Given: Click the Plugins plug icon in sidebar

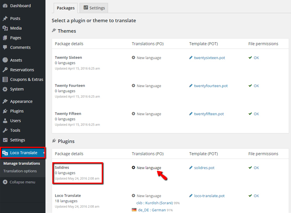Looking at the screenshot, I should pos(5,111).
